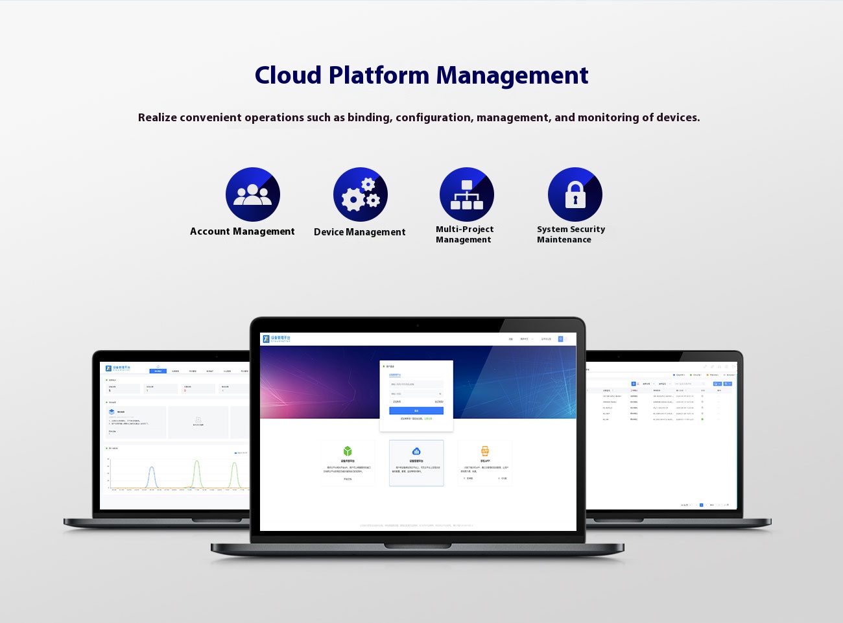
Task: Click the platform logo on center laptop header
Action: pyautogui.click(x=276, y=339)
